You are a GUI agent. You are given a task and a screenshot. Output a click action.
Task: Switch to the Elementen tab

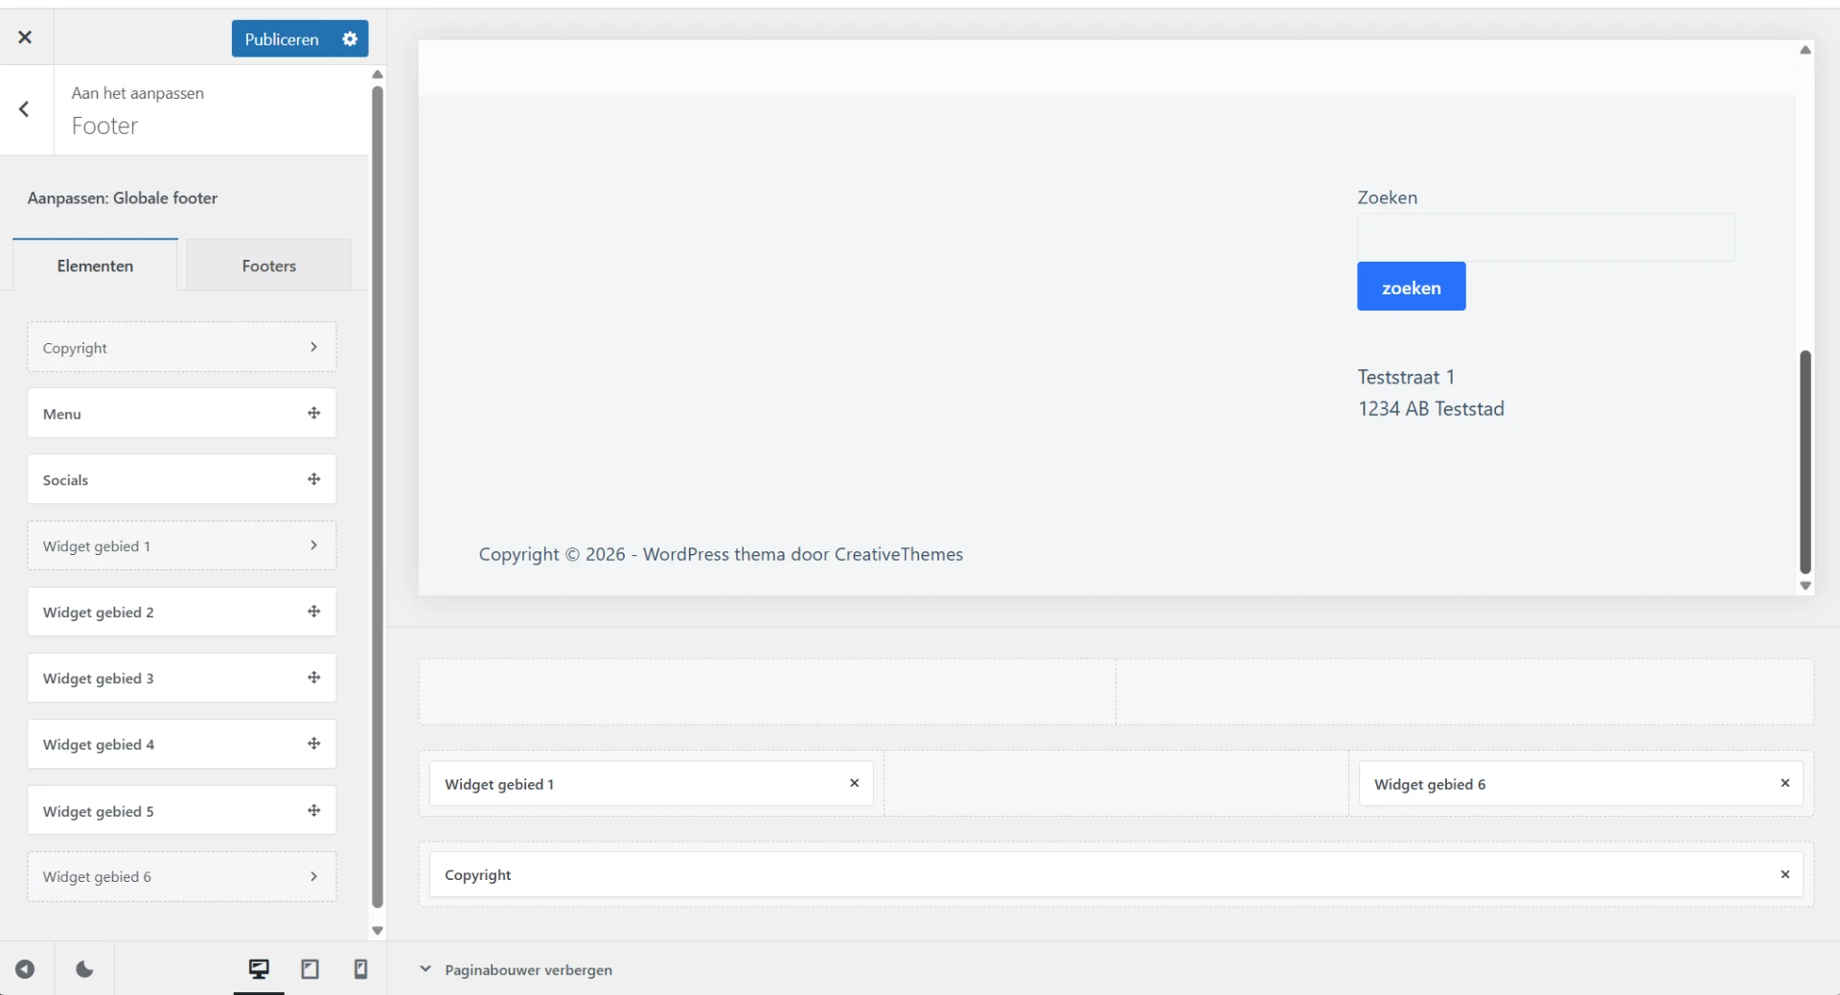94,265
